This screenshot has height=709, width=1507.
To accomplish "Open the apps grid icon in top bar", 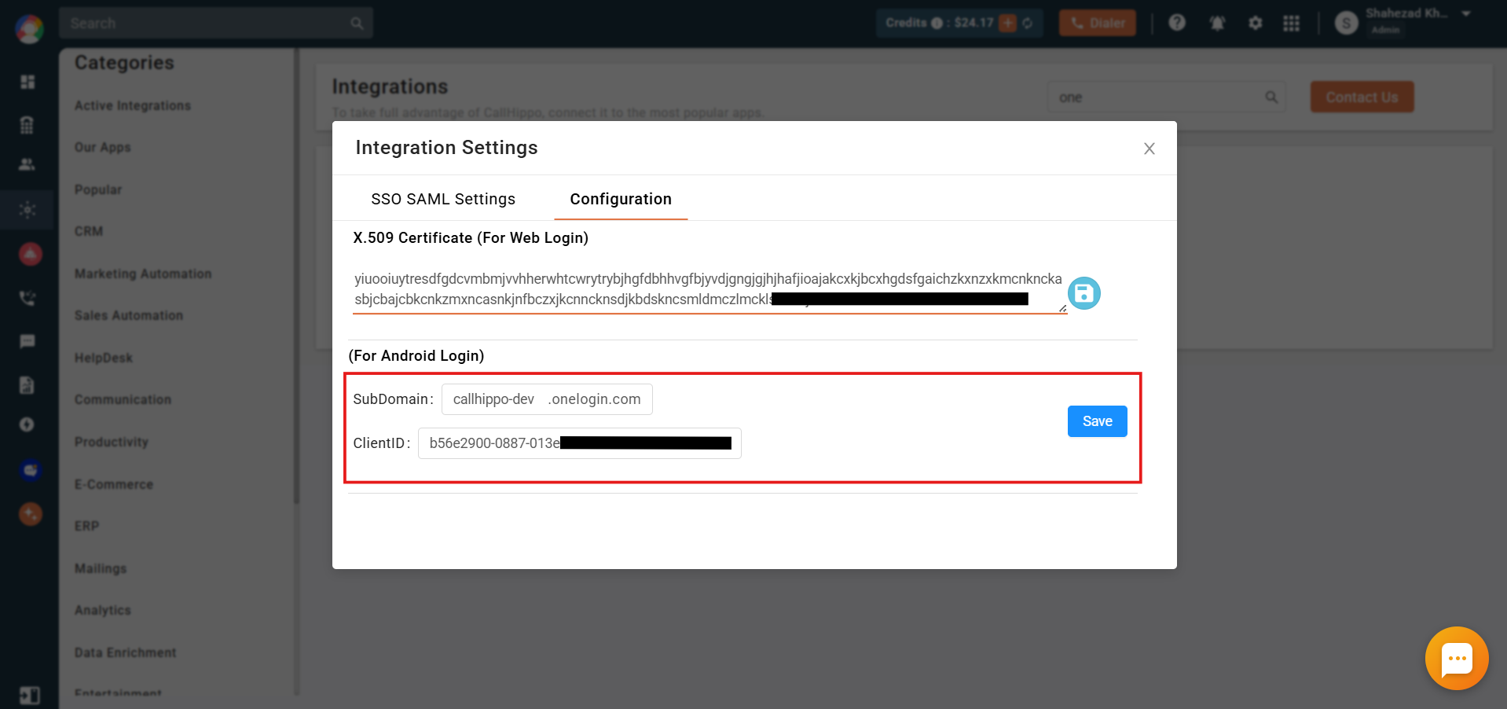I will [x=1291, y=23].
